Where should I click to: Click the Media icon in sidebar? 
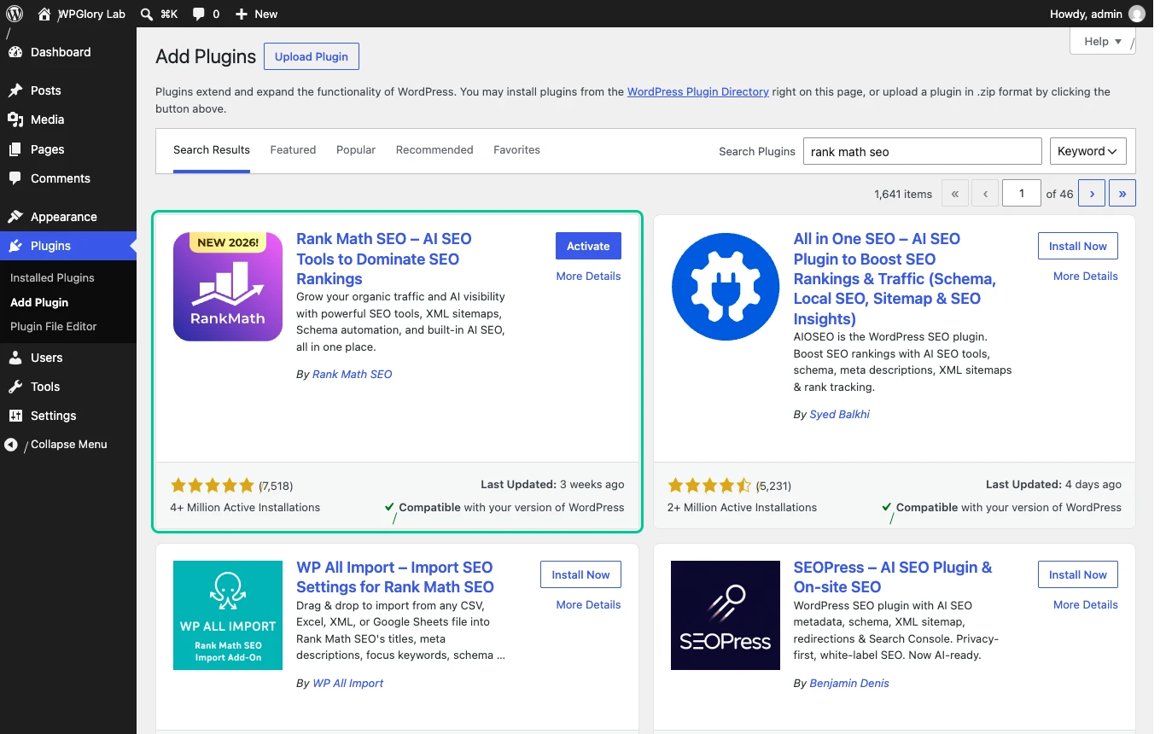coord(15,119)
